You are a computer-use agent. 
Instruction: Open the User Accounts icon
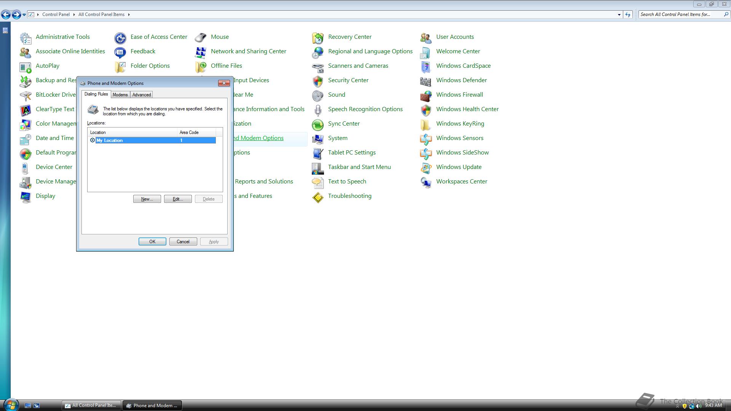tap(426, 38)
